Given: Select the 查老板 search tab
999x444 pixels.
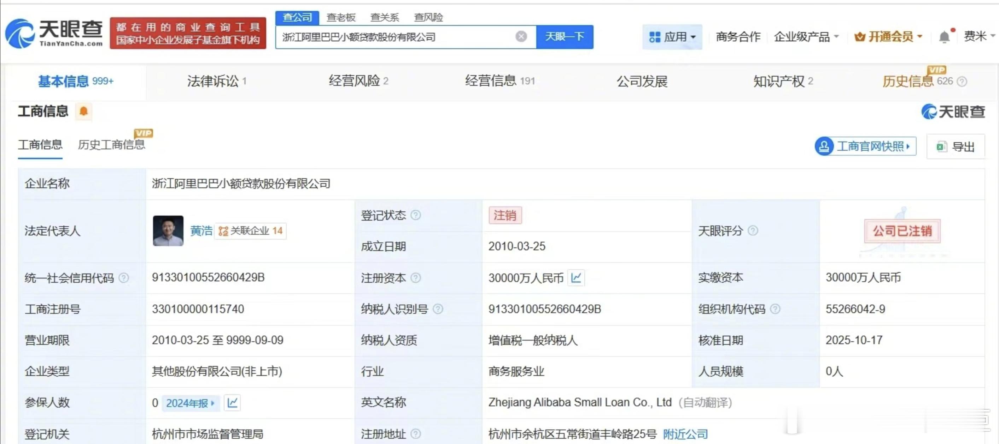Looking at the screenshot, I should 341,17.
